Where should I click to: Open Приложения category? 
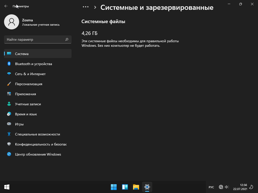point(38,94)
